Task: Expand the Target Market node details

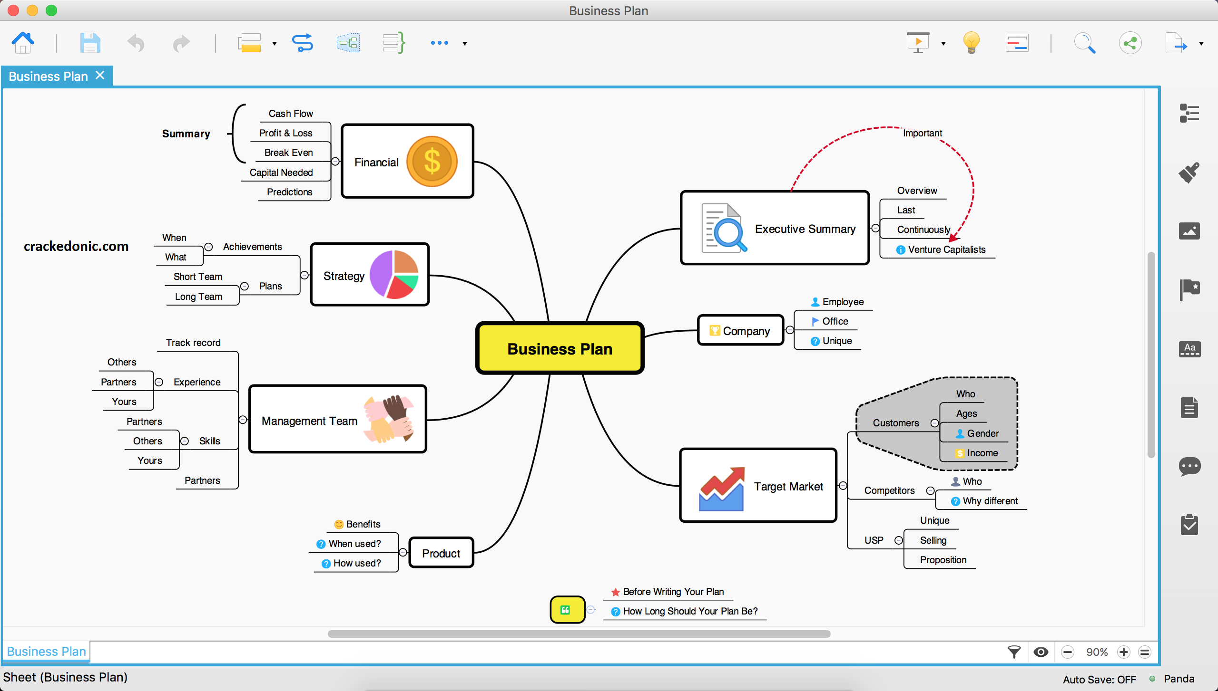Action: (844, 485)
